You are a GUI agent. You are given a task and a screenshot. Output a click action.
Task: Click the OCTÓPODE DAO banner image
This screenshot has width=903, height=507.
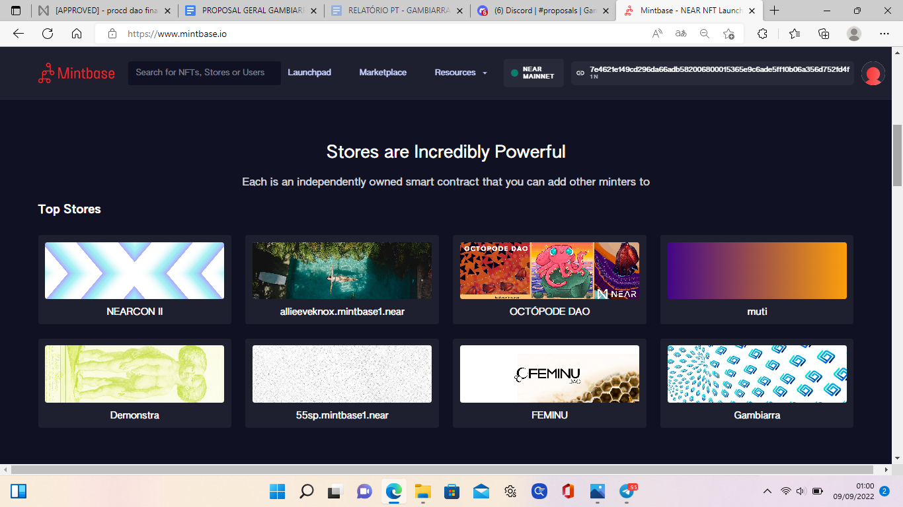point(550,271)
